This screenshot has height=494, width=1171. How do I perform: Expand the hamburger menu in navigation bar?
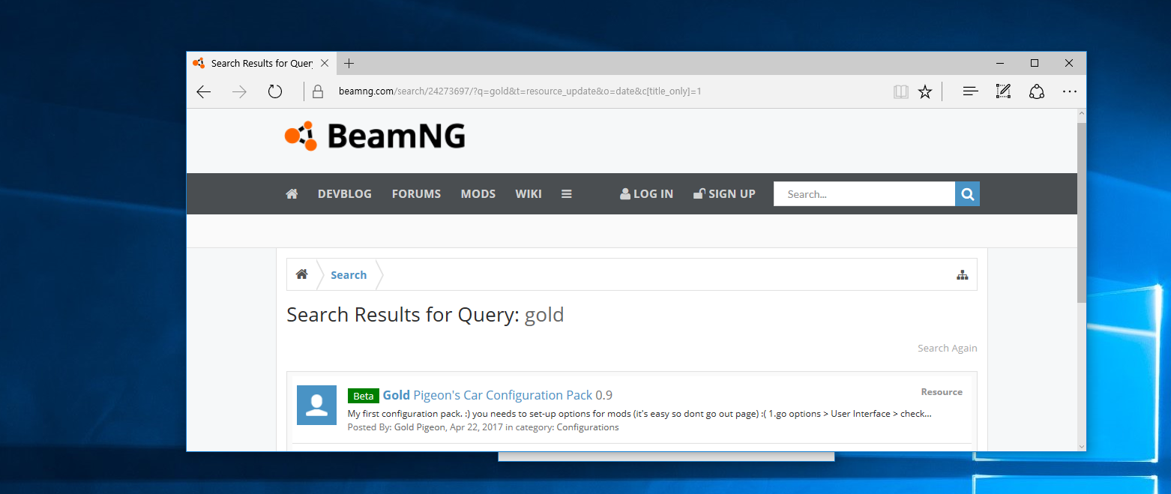point(567,193)
